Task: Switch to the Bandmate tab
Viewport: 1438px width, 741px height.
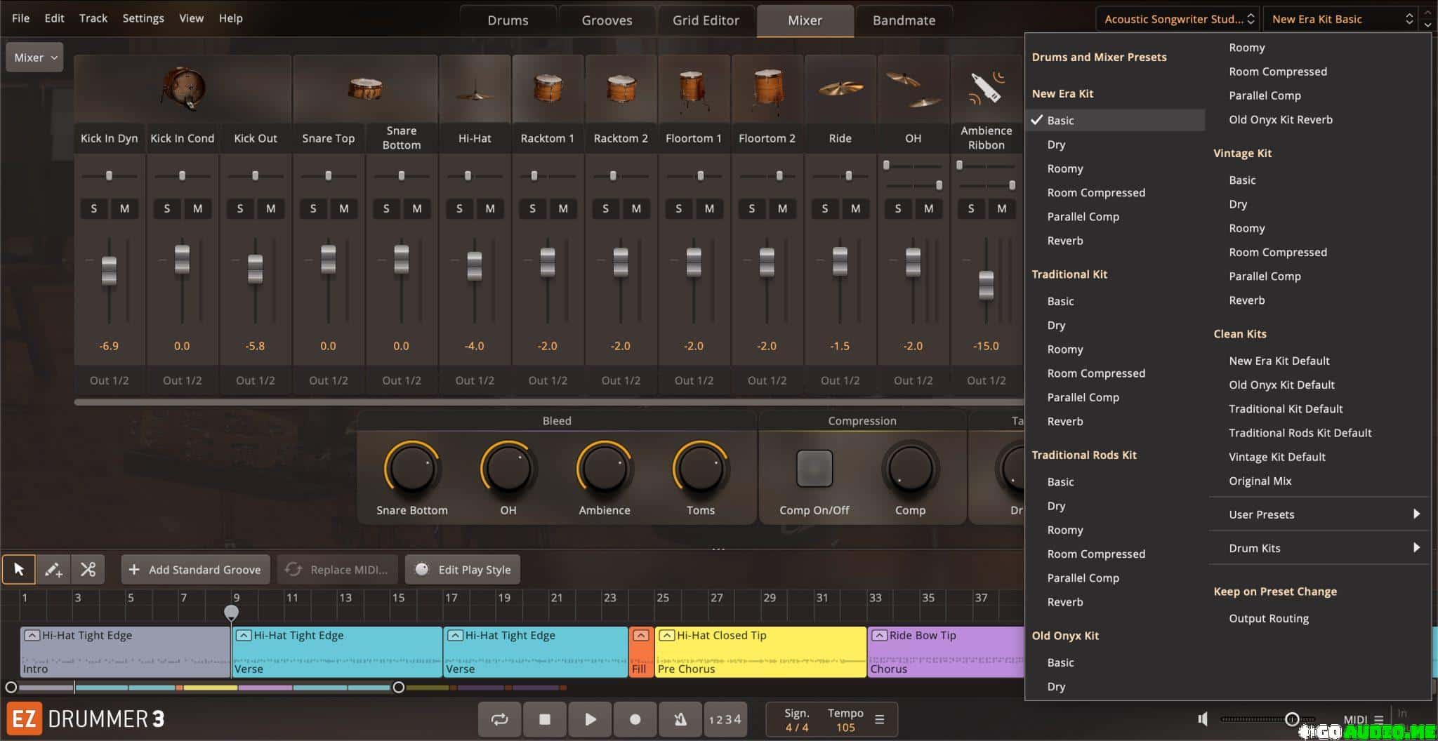Action: point(904,20)
